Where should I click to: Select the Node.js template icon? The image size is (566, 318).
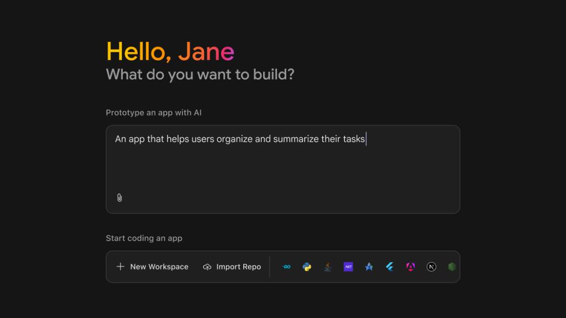[x=452, y=267]
